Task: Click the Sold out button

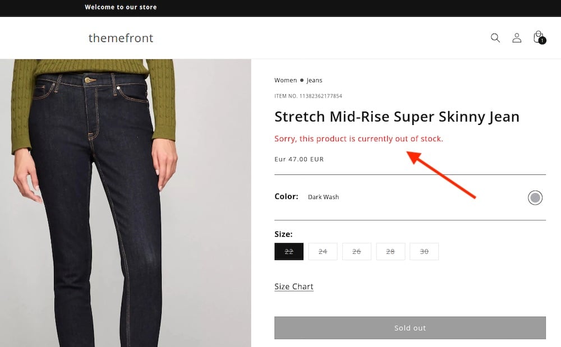Action: pos(410,328)
